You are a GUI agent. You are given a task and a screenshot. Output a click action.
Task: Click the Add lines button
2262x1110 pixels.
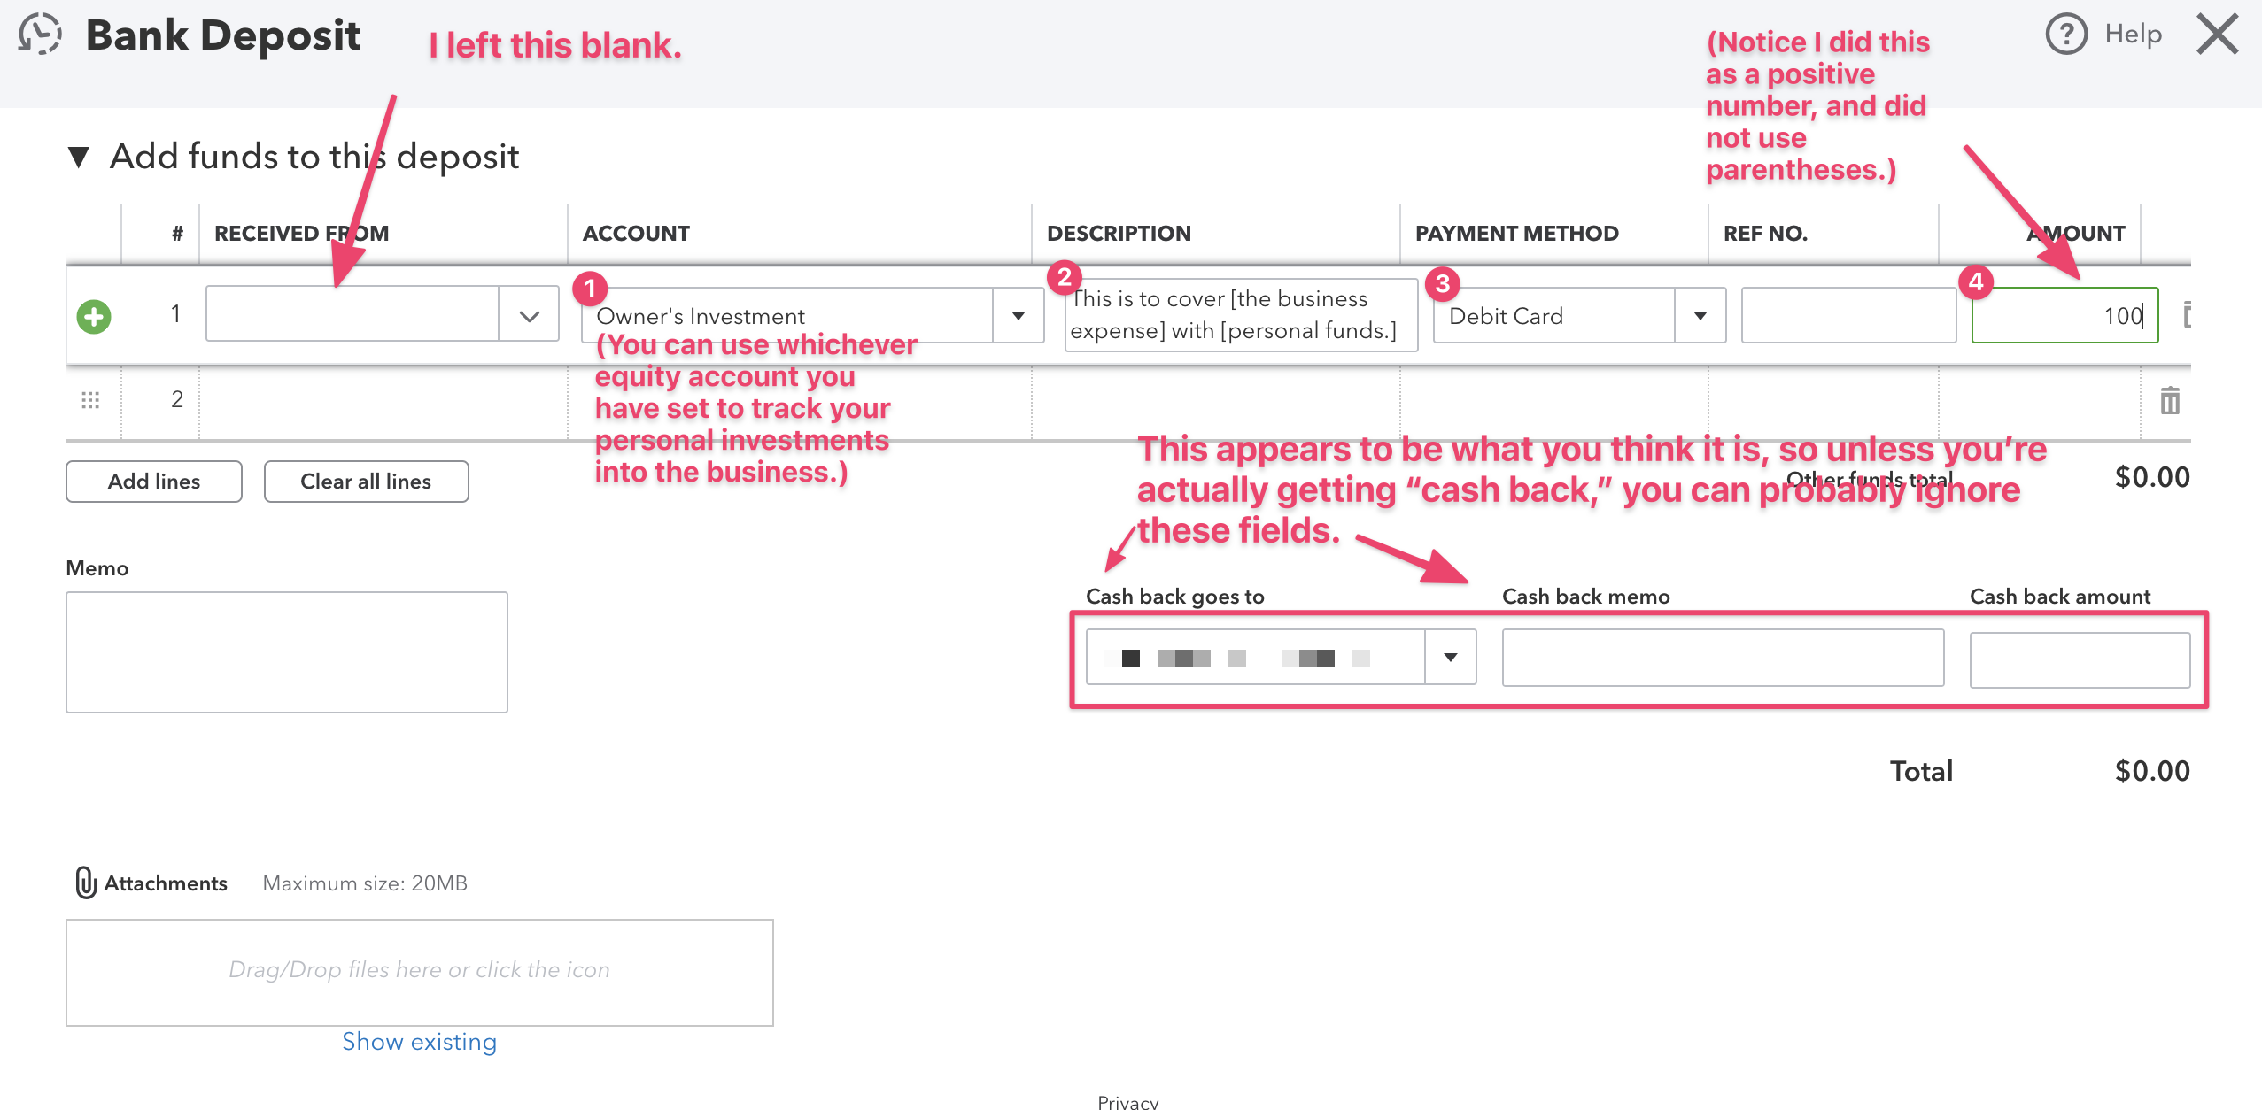[x=154, y=482]
